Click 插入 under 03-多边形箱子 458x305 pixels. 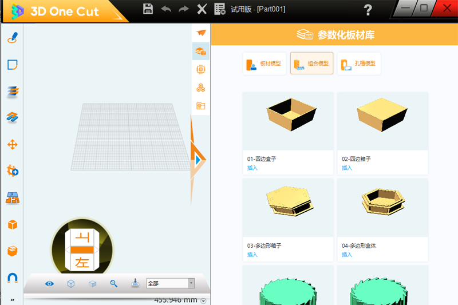pyautogui.click(x=252, y=255)
